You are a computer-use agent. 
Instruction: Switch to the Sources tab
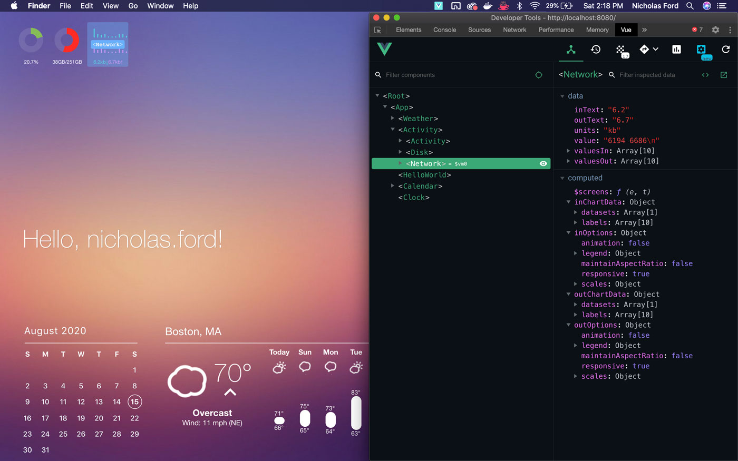479,30
